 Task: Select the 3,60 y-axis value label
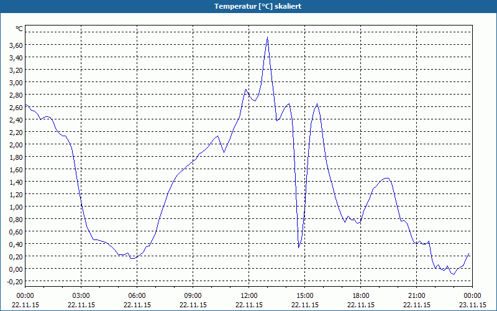16,45
